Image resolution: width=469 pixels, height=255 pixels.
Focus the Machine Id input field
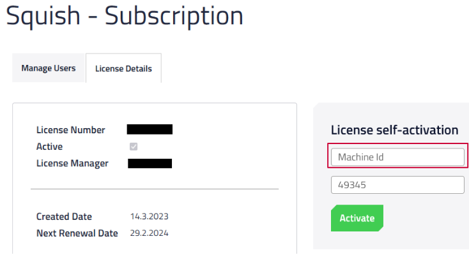[x=397, y=157]
